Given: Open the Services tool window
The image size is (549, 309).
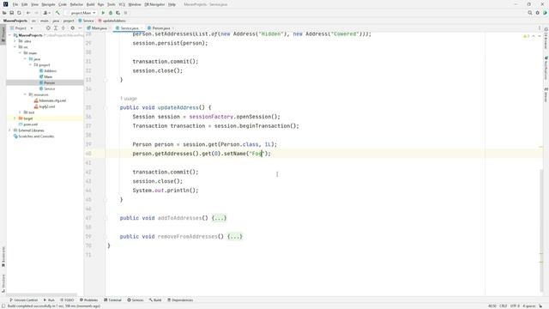Looking at the screenshot, I should (x=136, y=300).
